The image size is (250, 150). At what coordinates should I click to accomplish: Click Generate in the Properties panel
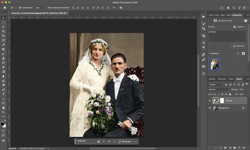239,46
